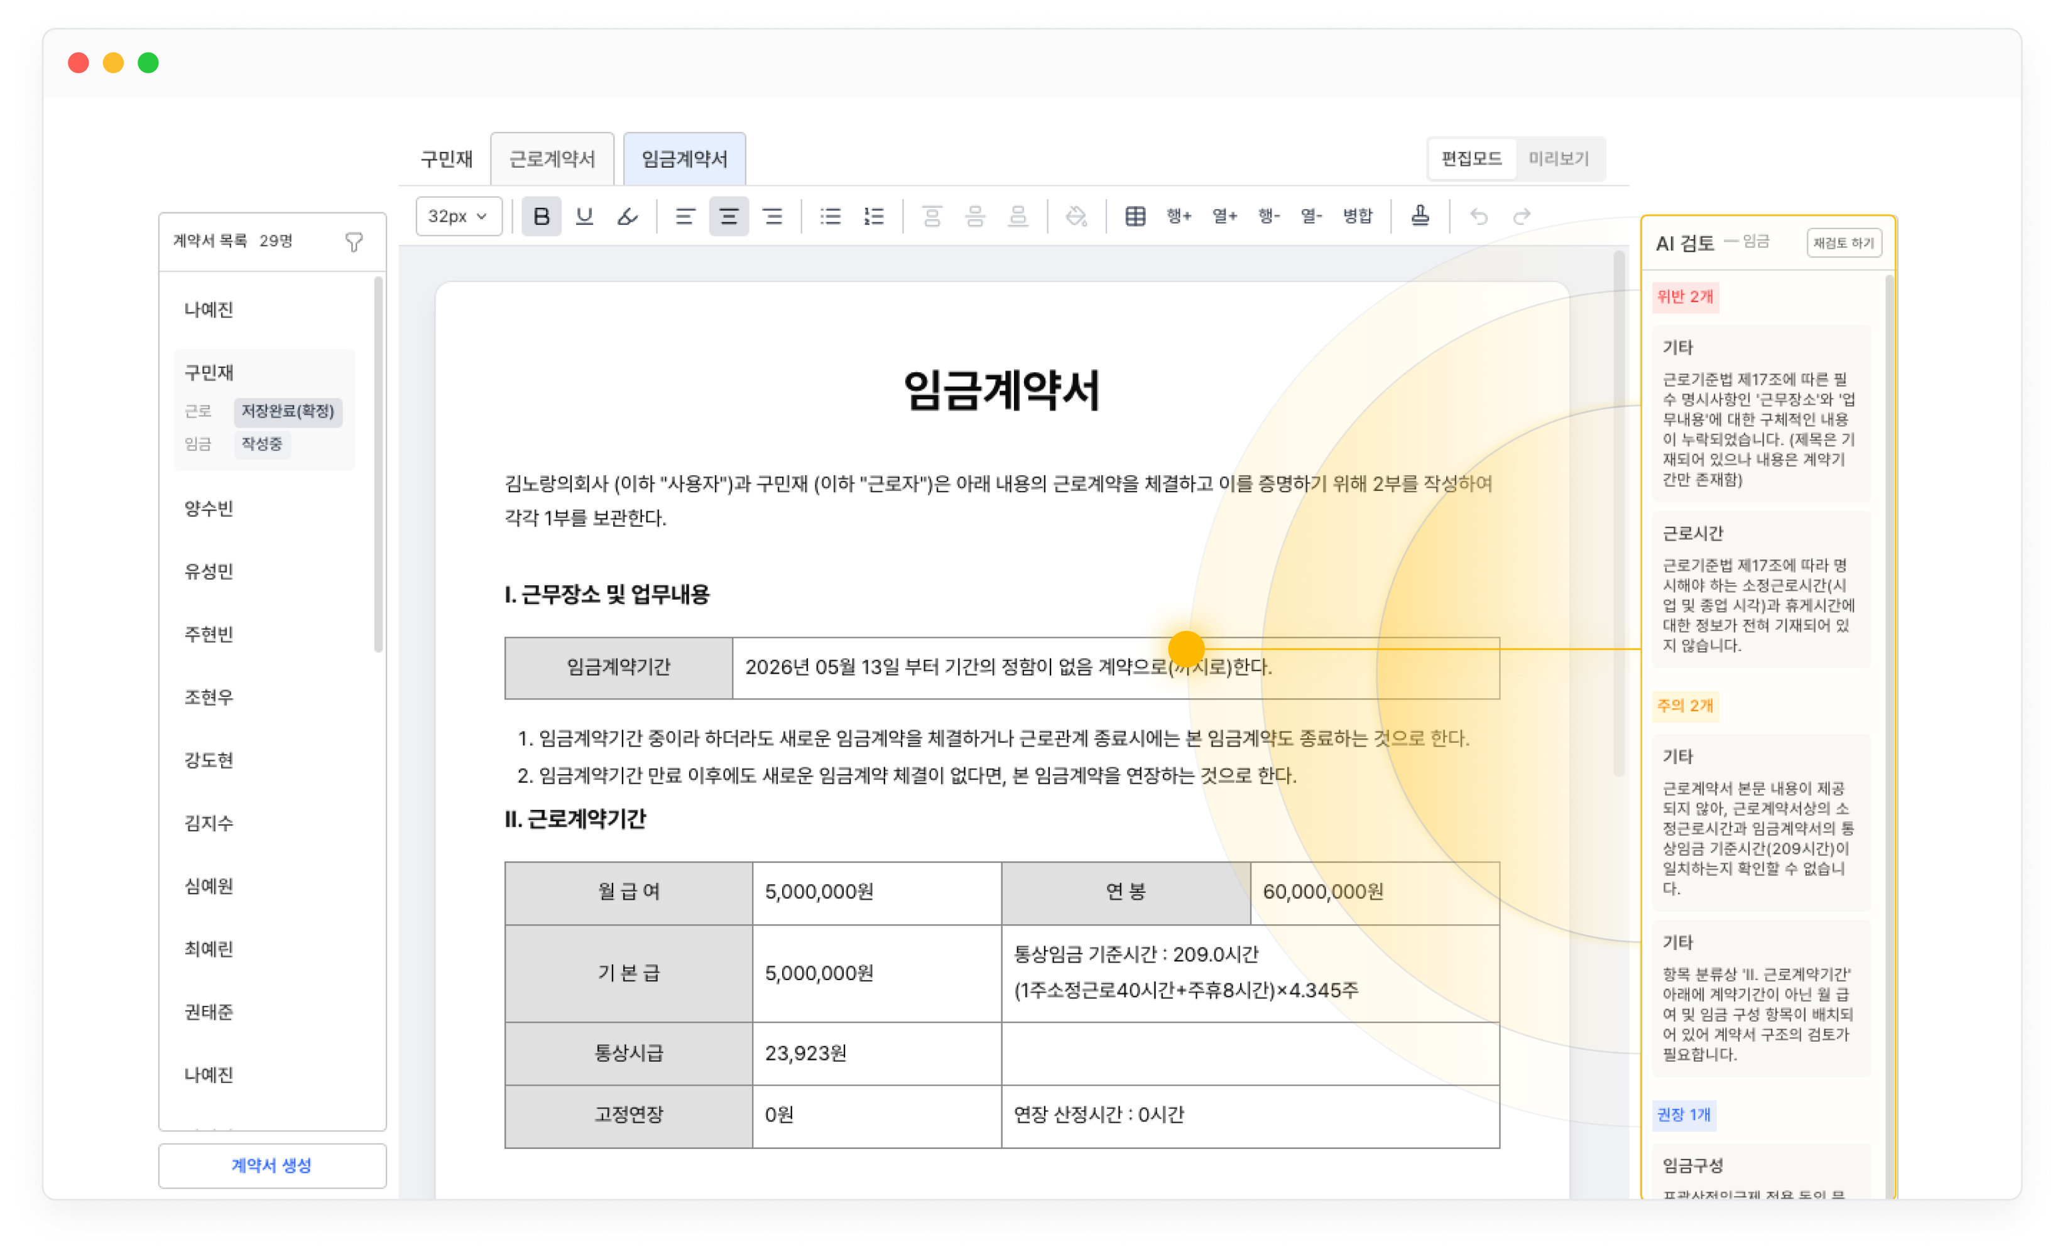Screen dimensions: 2065x1257
Task: Click the 60,000,000원 annual salary cell
Action: click(1375, 893)
